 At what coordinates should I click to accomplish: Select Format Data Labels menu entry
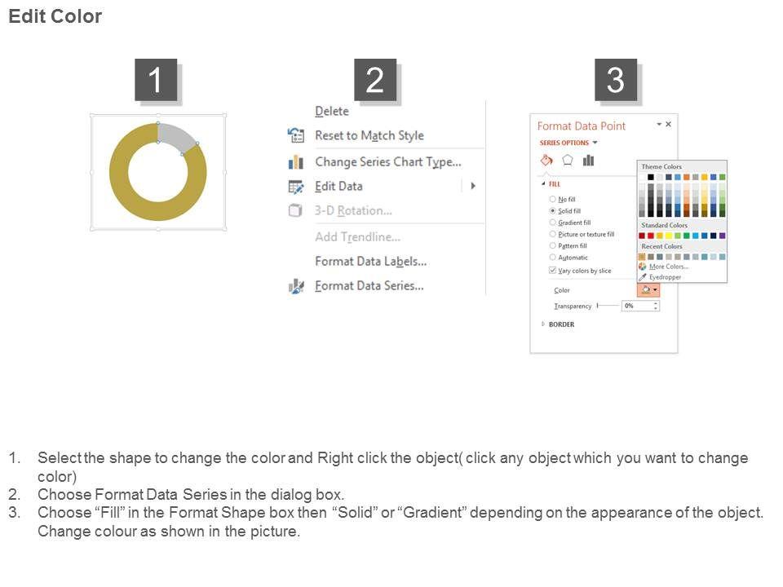click(370, 262)
